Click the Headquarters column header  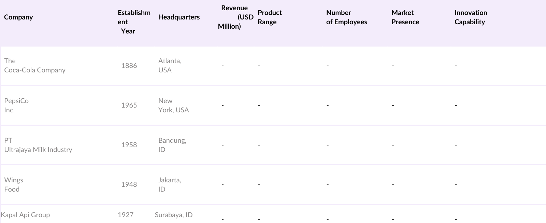tap(179, 17)
